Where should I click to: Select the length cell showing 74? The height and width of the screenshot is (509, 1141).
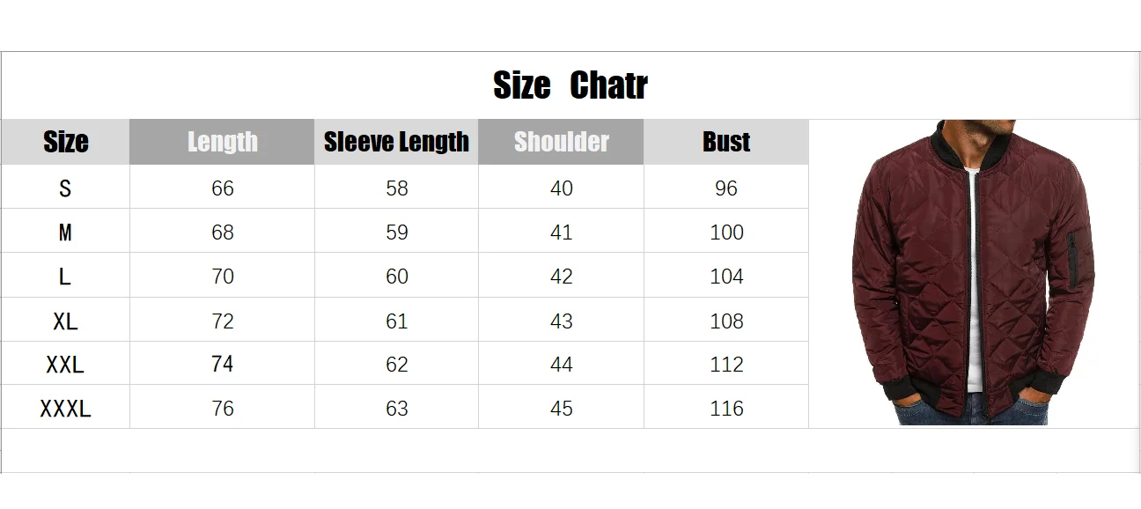pos(223,365)
